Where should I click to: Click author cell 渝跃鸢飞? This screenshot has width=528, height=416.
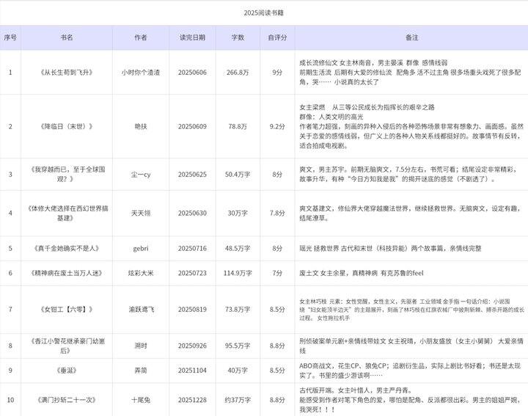[x=141, y=310]
